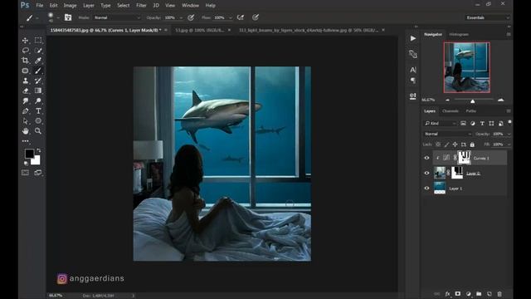
Task: Hide the Layer 1 layer
Action: [426, 189]
